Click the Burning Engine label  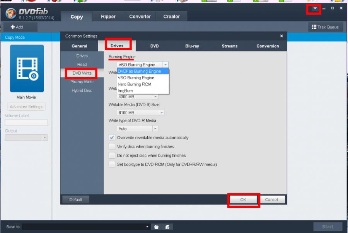point(122,57)
